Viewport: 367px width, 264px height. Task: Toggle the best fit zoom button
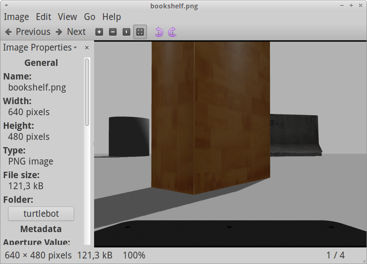click(140, 32)
